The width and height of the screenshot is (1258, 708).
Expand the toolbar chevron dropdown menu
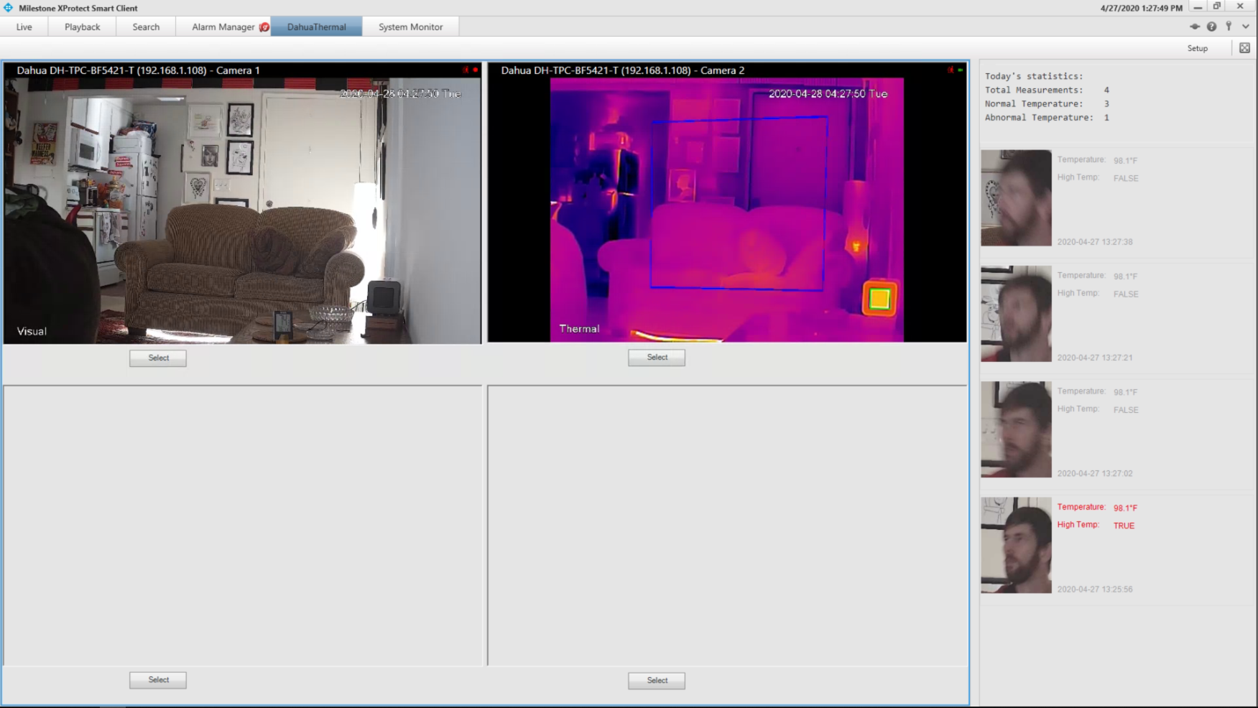pyautogui.click(x=1246, y=27)
